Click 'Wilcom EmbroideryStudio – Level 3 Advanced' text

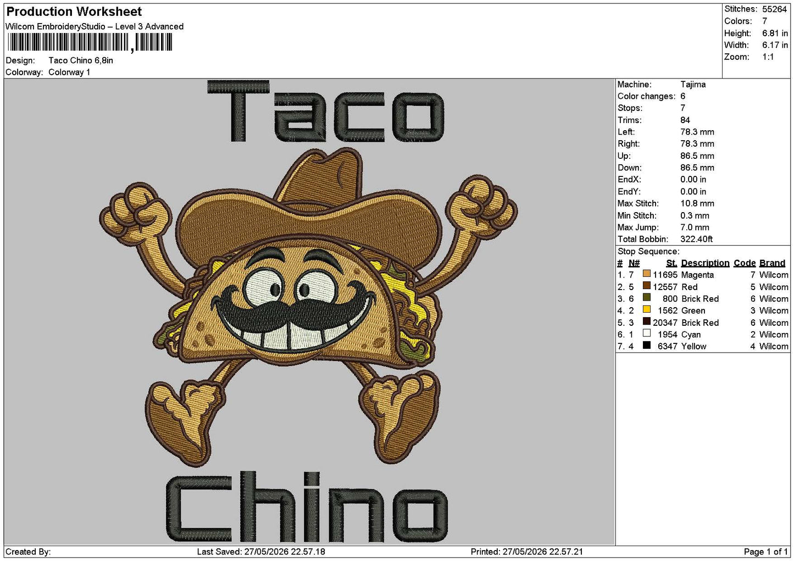(x=95, y=26)
